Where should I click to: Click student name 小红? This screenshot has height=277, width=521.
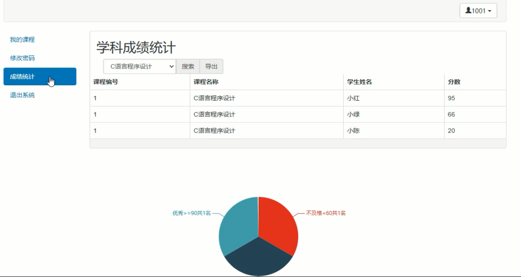coord(353,98)
